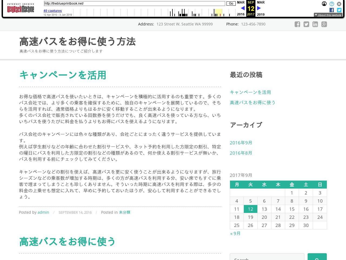346x260 pixels.
Task: Open the LinkedIn icon in header
Action: point(315,24)
